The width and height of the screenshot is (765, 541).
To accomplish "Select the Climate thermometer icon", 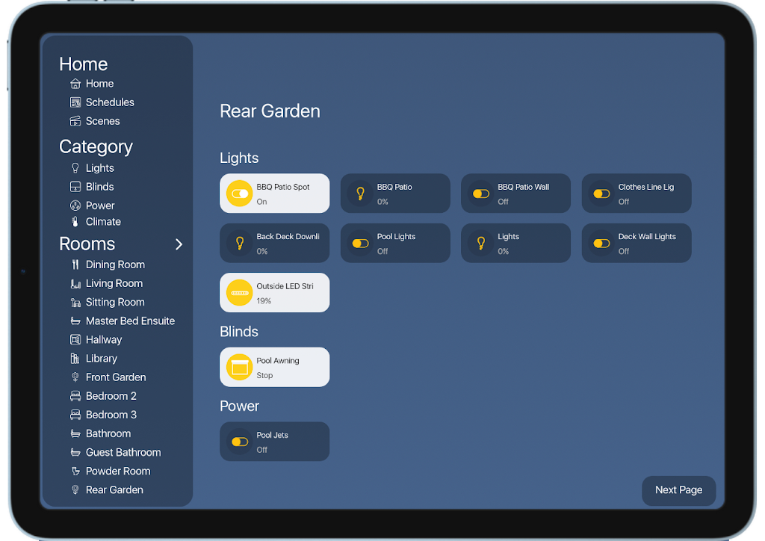I will point(75,221).
